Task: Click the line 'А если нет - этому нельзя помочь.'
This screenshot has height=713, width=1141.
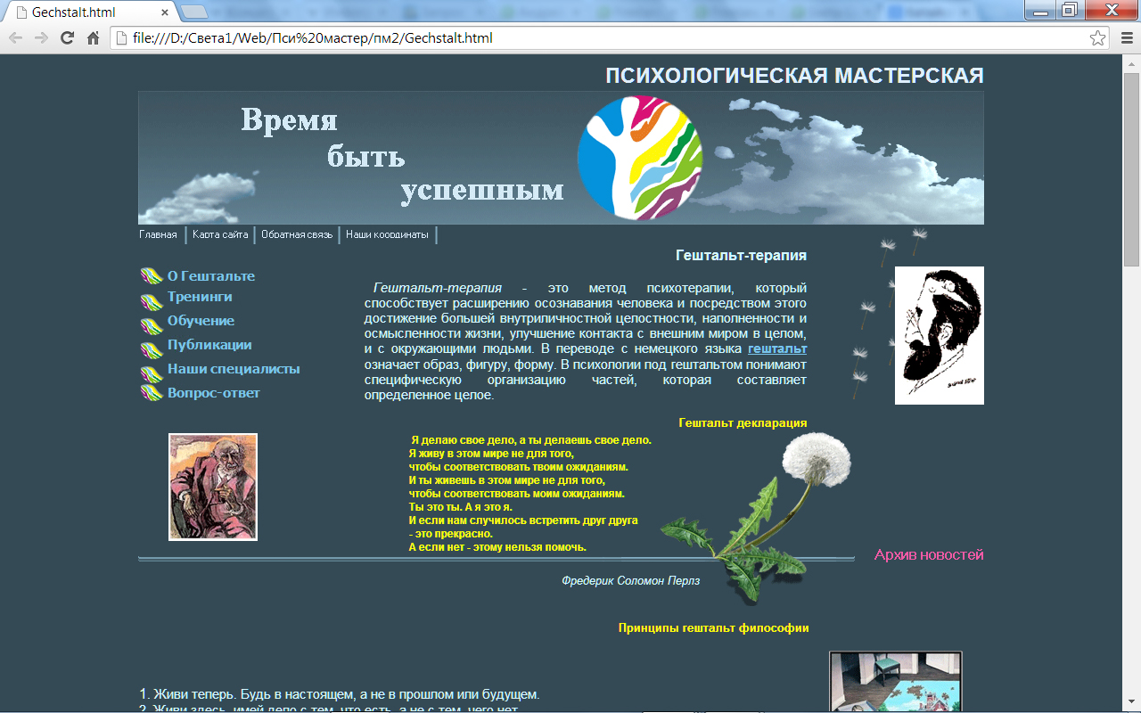Action: coord(497,547)
